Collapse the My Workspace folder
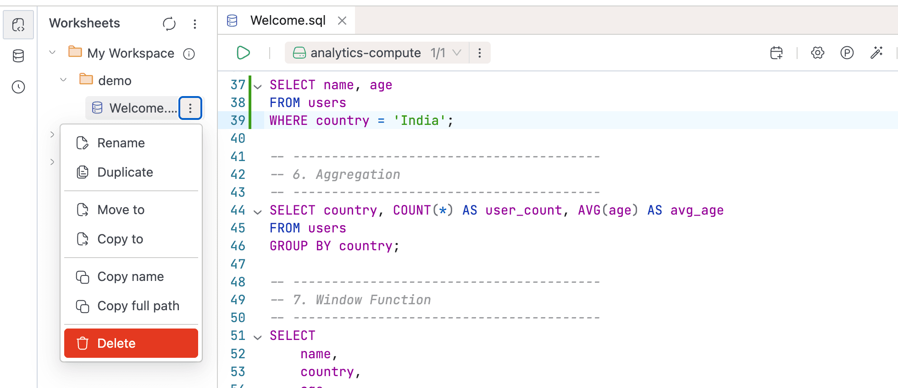This screenshot has height=388, width=898. pyautogui.click(x=52, y=53)
